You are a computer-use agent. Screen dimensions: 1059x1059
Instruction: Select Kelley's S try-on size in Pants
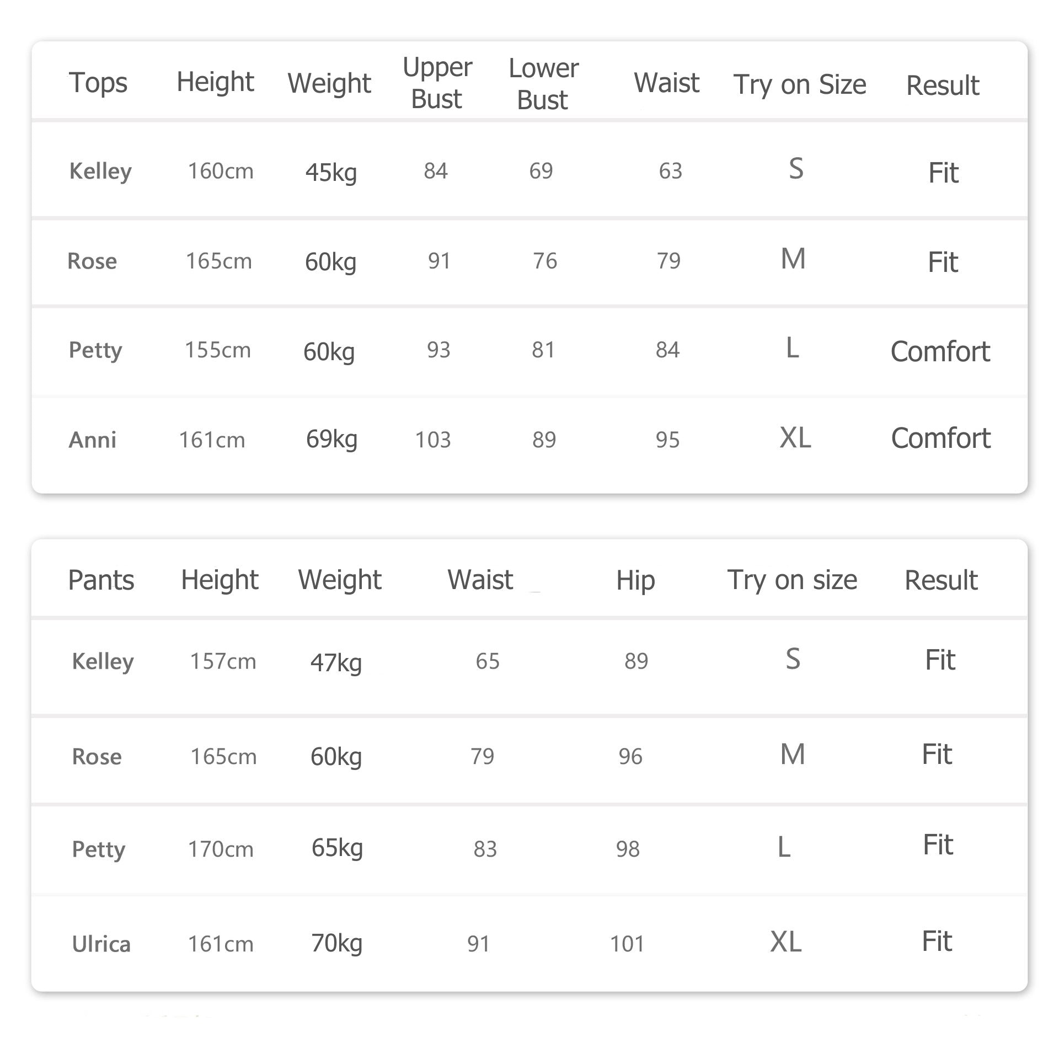tap(793, 659)
